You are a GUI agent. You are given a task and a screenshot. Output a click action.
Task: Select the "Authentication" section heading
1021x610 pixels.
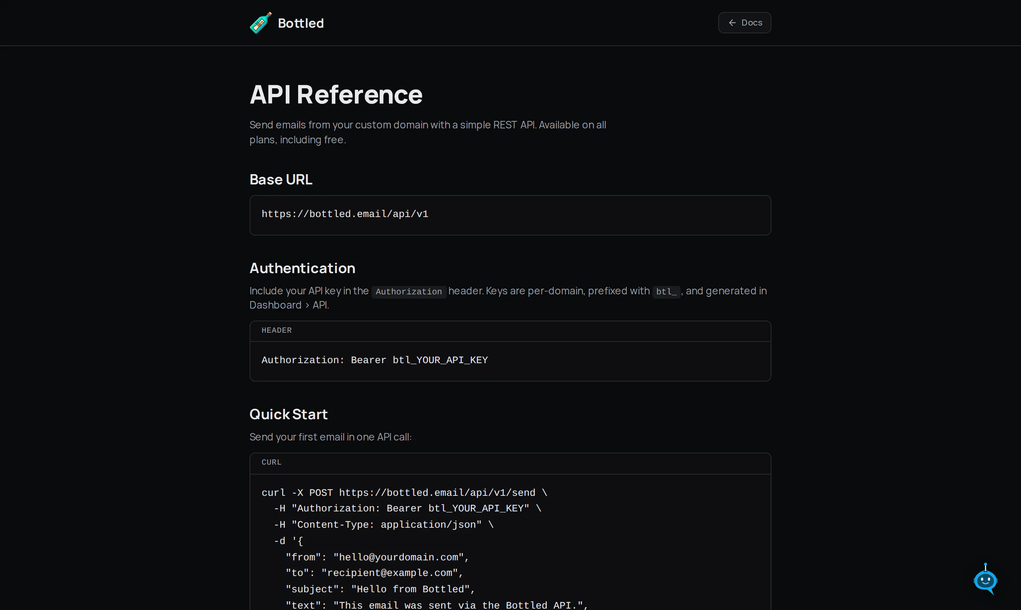point(302,268)
